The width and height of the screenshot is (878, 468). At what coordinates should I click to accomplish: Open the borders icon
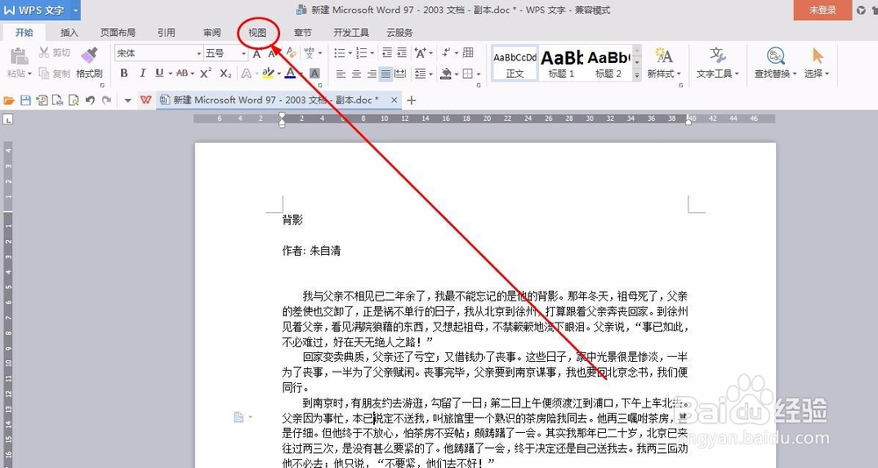coord(468,74)
